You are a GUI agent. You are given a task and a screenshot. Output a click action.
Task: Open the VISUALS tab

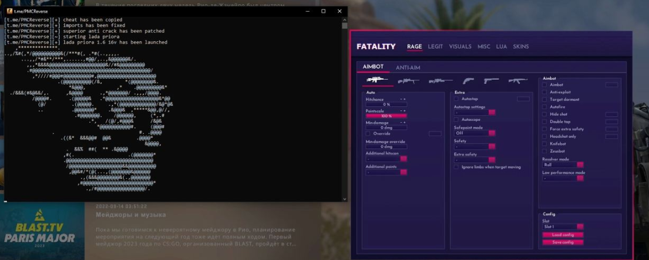[460, 47]
